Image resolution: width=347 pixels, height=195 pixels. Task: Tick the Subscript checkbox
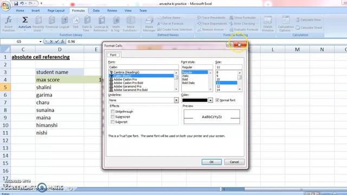(x=113, y=122)
